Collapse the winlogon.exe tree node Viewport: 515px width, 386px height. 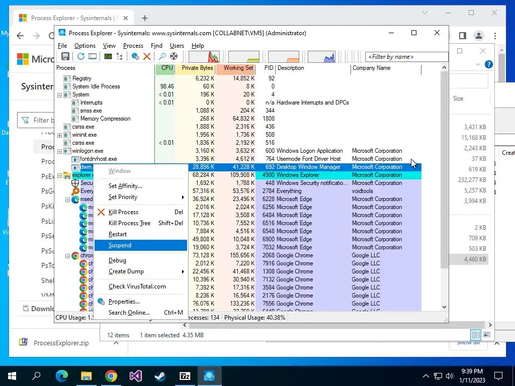point(59,151)
